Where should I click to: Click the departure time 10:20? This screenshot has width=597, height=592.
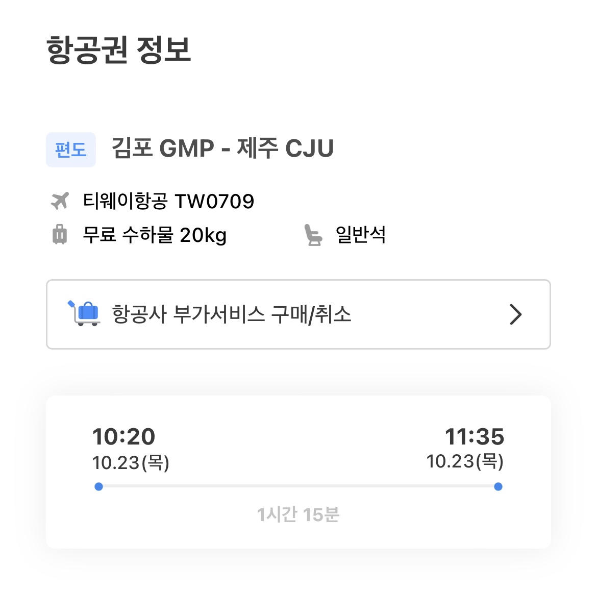(x=123, y=437)
